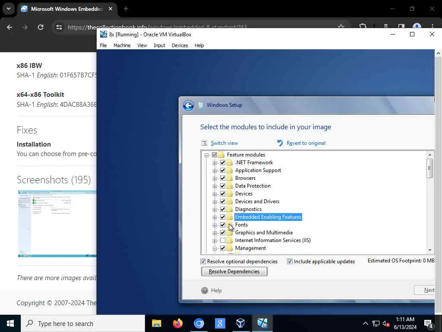This screenshot has height=332, width=442.
Task: Open the VirtualBox View menu
Action: coord(142,45)
